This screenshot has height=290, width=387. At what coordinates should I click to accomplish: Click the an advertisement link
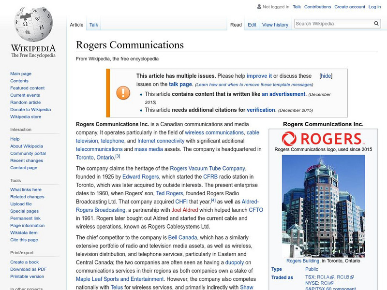[x=283, y=94]
